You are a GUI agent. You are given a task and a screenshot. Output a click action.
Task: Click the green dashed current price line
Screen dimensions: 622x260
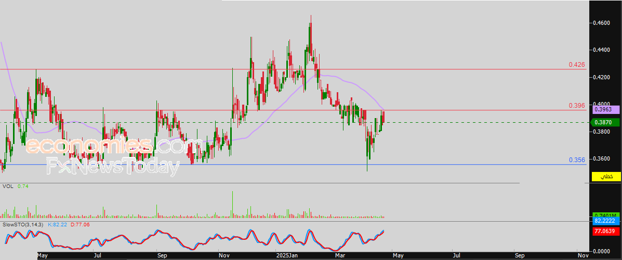click(294, 123)
